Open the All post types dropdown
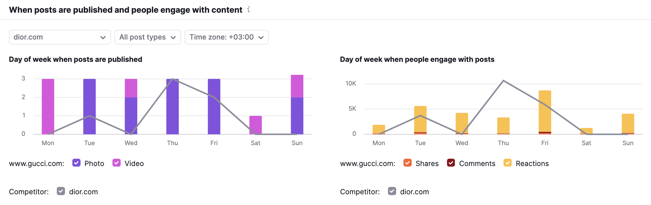This screenshot has width=651, height=205. pyautogui.click(x=147, y=37)
